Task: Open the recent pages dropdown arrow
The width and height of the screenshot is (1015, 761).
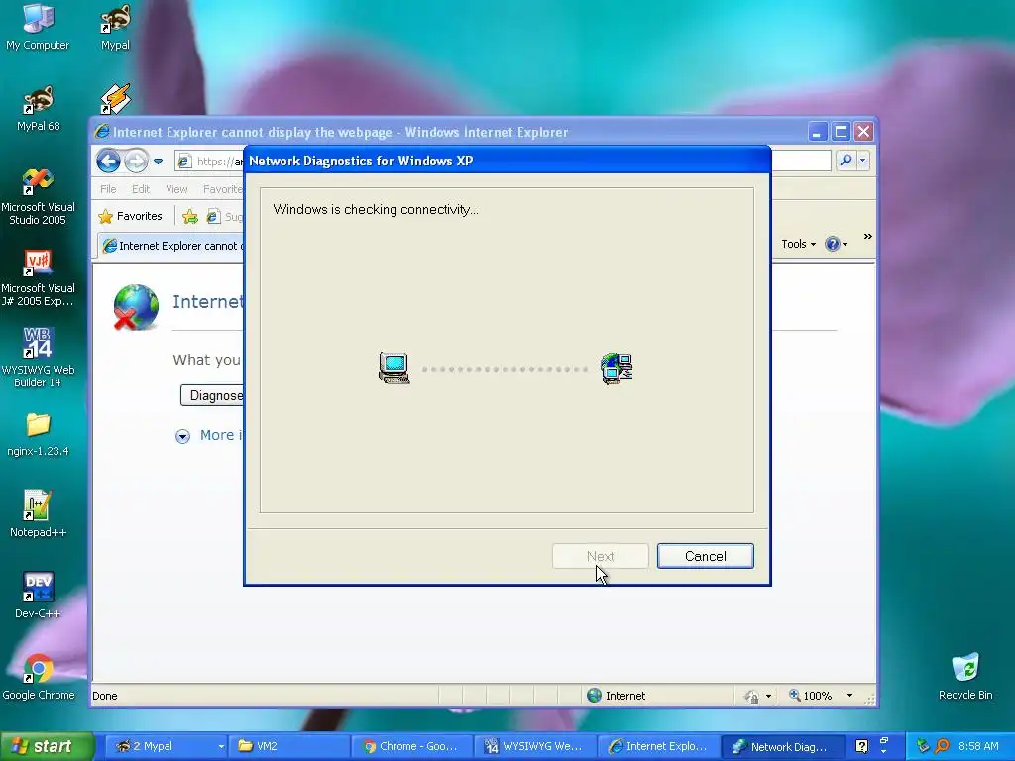Action: [x=158, y=162]
